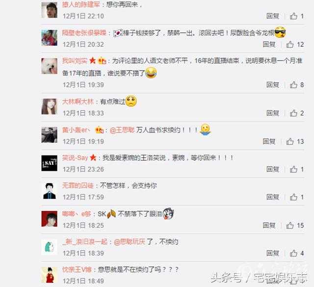Click thumbs-up icon with 13 likes
This screenshot has height=287, width=314.
pos(290,141)
